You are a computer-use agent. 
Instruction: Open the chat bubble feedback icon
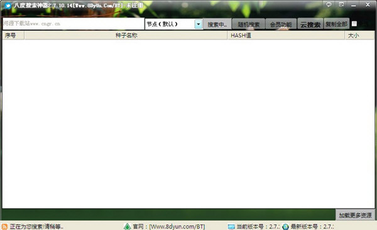[329, 4]
